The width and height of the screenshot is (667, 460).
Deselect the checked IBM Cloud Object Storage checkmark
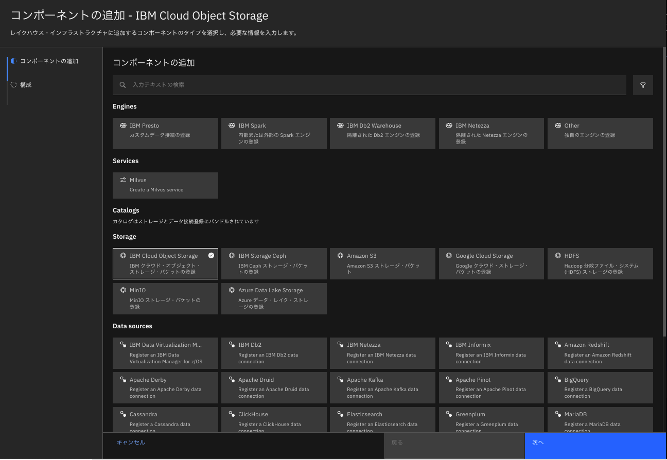click(211, 255)
